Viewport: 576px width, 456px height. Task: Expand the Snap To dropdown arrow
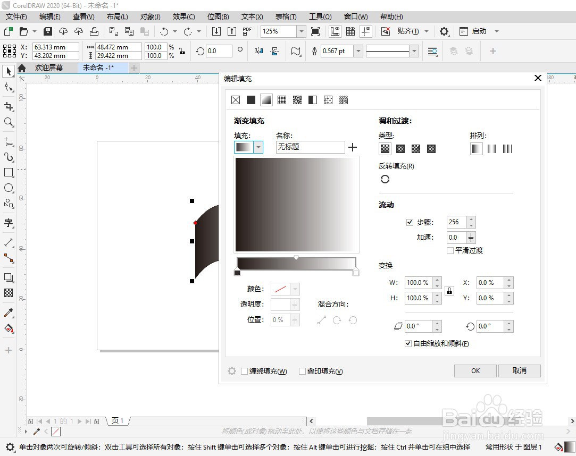coord(427,31)
